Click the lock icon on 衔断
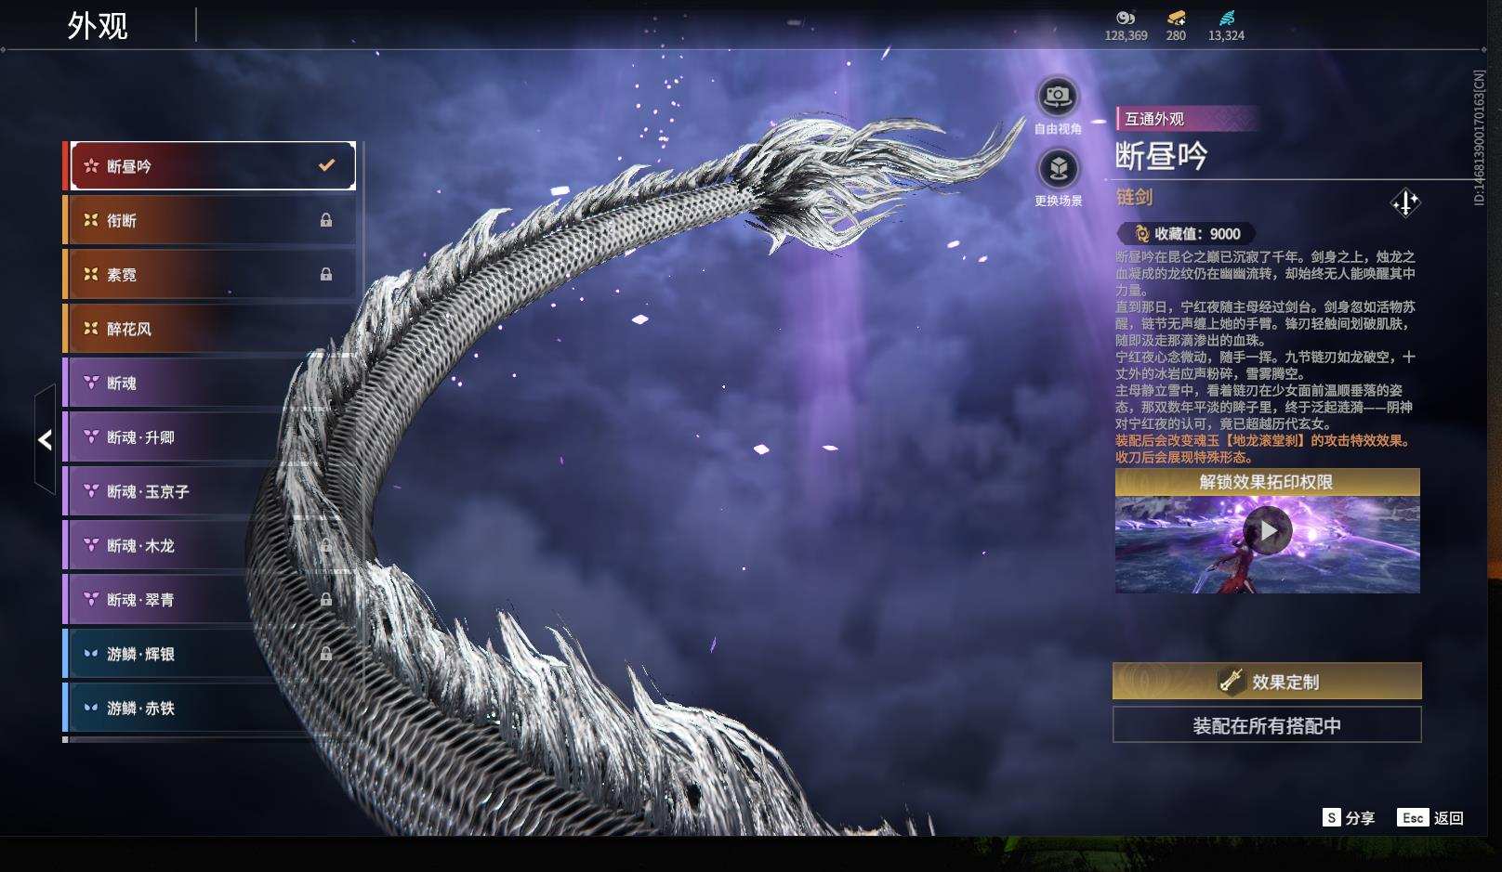Image resolution: width=1502 pixels, height=872 pixels. coord(327,220)
